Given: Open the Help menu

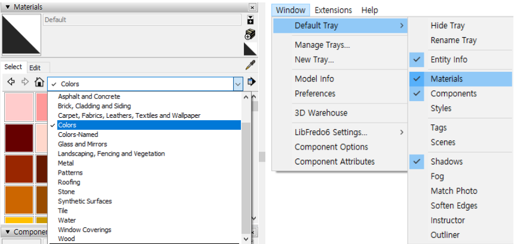Looking at the screenshot, I should 370,10.
